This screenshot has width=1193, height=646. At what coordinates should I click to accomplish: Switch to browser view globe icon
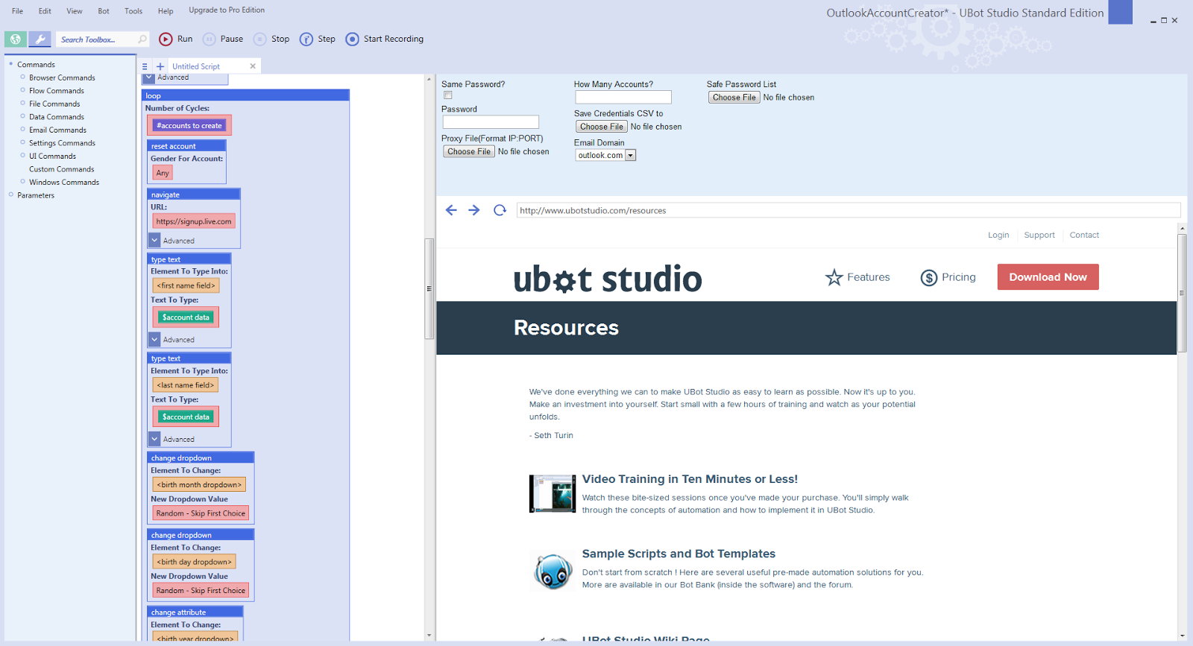pos(16,39)
